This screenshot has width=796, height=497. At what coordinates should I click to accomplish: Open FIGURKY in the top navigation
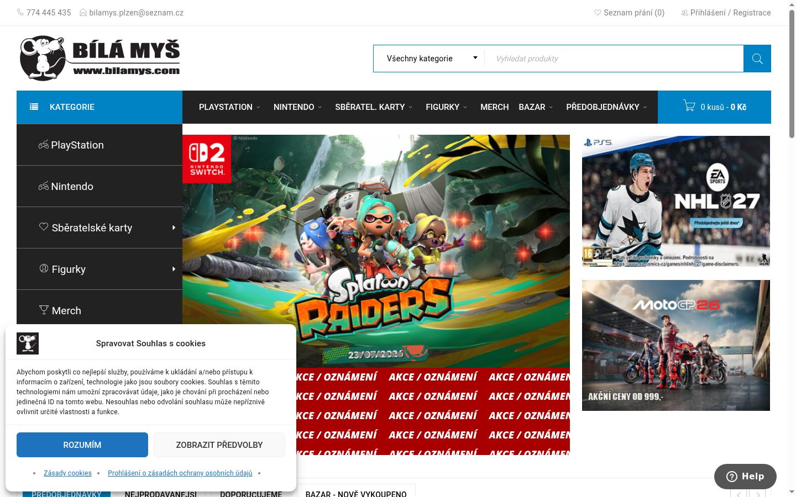442,107
